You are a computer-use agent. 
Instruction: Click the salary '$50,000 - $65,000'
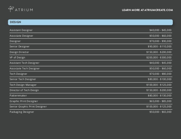[160, 112]
